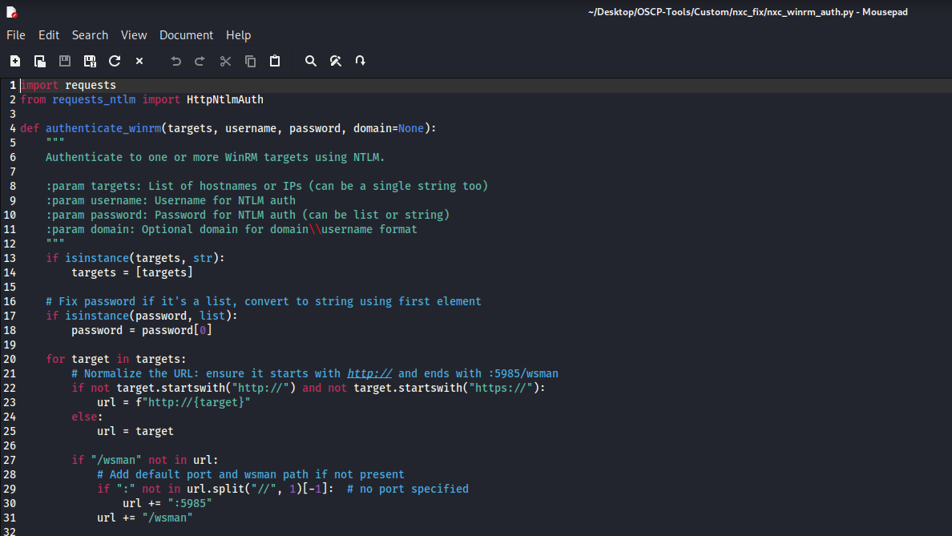This screenshot has width=952, height=536.
Task: Open Find with the magnifier icon
Action: coord(311,61)
